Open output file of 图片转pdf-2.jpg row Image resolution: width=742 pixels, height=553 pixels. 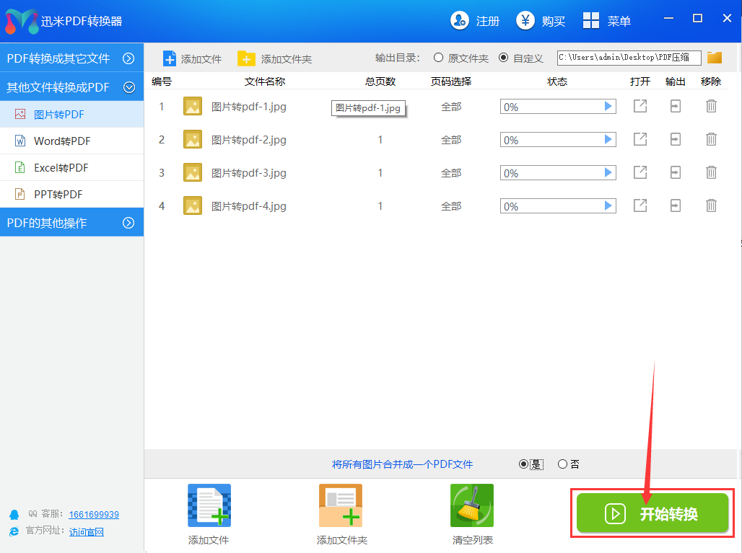pos(640,140)
